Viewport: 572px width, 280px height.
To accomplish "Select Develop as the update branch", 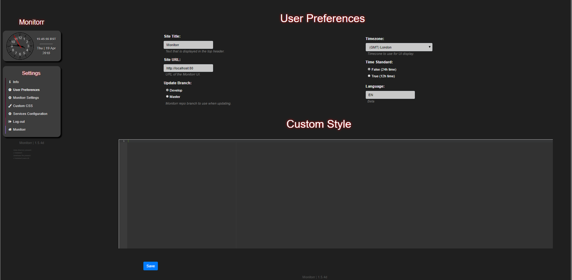I will (x=167, y=90).
